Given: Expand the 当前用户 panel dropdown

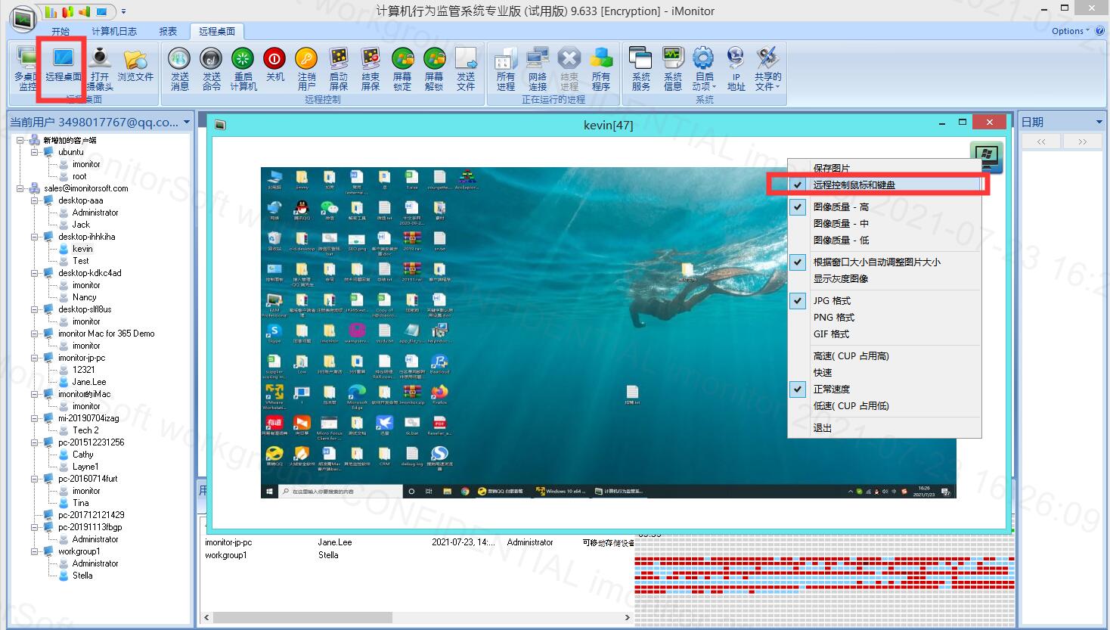Looking at the screenshot, I should (186, 122).
